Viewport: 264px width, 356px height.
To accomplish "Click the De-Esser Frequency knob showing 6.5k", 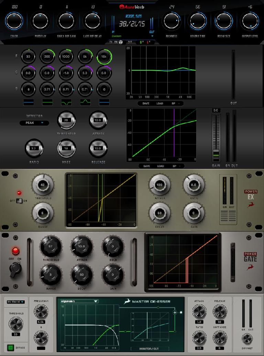I will tap(41, 311).
